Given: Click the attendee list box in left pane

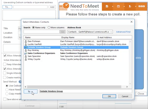Looking at the screenshot, I should tap(29, 15).
